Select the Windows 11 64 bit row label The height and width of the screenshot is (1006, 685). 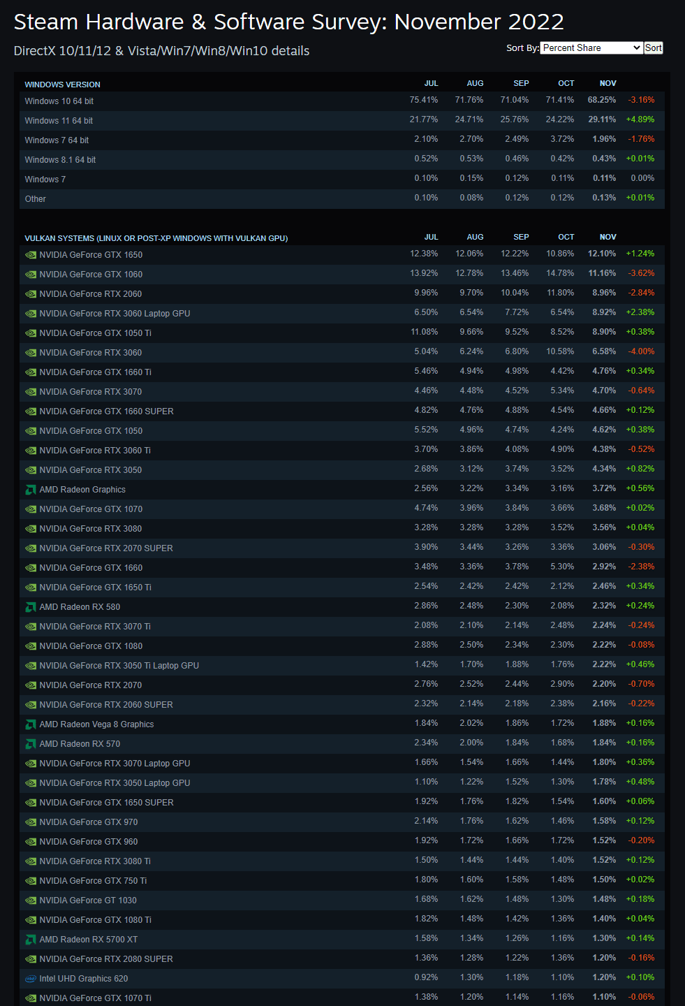coord(59,121)
